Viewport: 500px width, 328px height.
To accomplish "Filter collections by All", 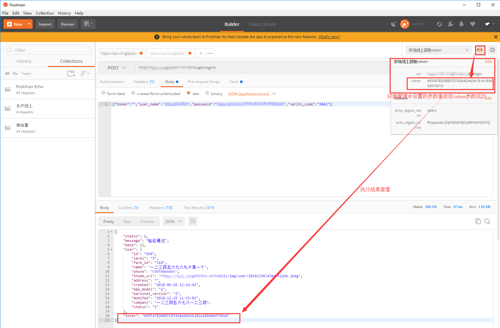I will (7, 74).
